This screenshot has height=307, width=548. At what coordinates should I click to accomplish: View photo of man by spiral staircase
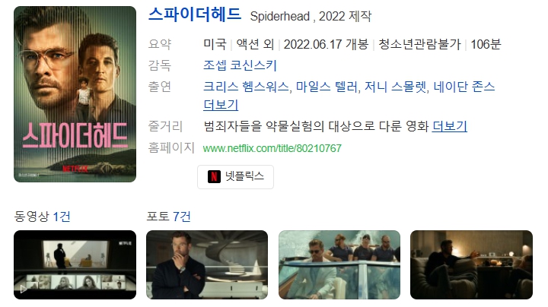coord(207,264)
